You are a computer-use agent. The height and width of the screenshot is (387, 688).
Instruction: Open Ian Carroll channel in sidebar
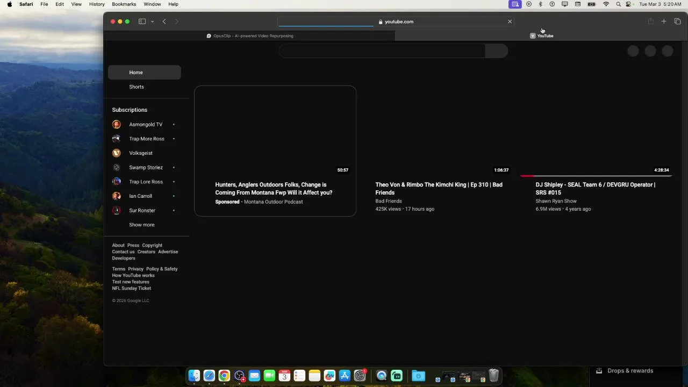pyautogui.click(x=144, y=196)
